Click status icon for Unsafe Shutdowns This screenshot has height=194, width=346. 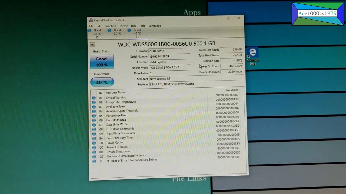(94, 152)
